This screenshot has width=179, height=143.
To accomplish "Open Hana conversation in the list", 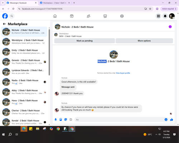I will pyautogui.click(x=24, y=102).
